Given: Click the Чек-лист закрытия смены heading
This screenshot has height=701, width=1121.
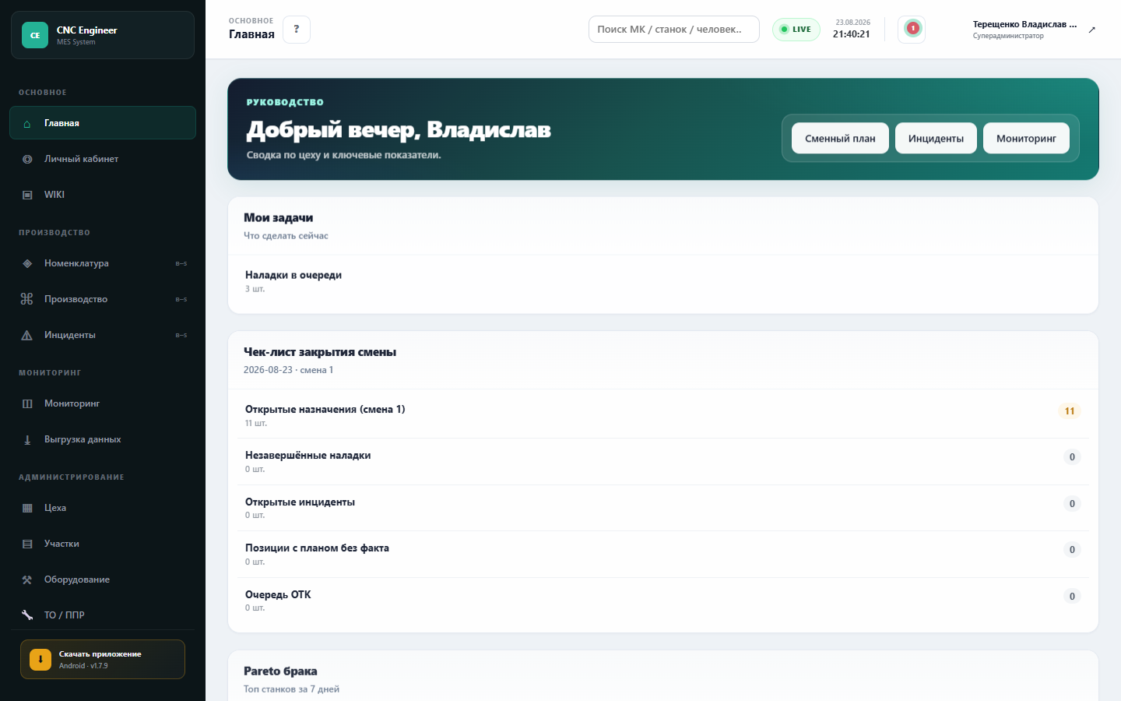Looking at the screenshot, I should (320, 353).
